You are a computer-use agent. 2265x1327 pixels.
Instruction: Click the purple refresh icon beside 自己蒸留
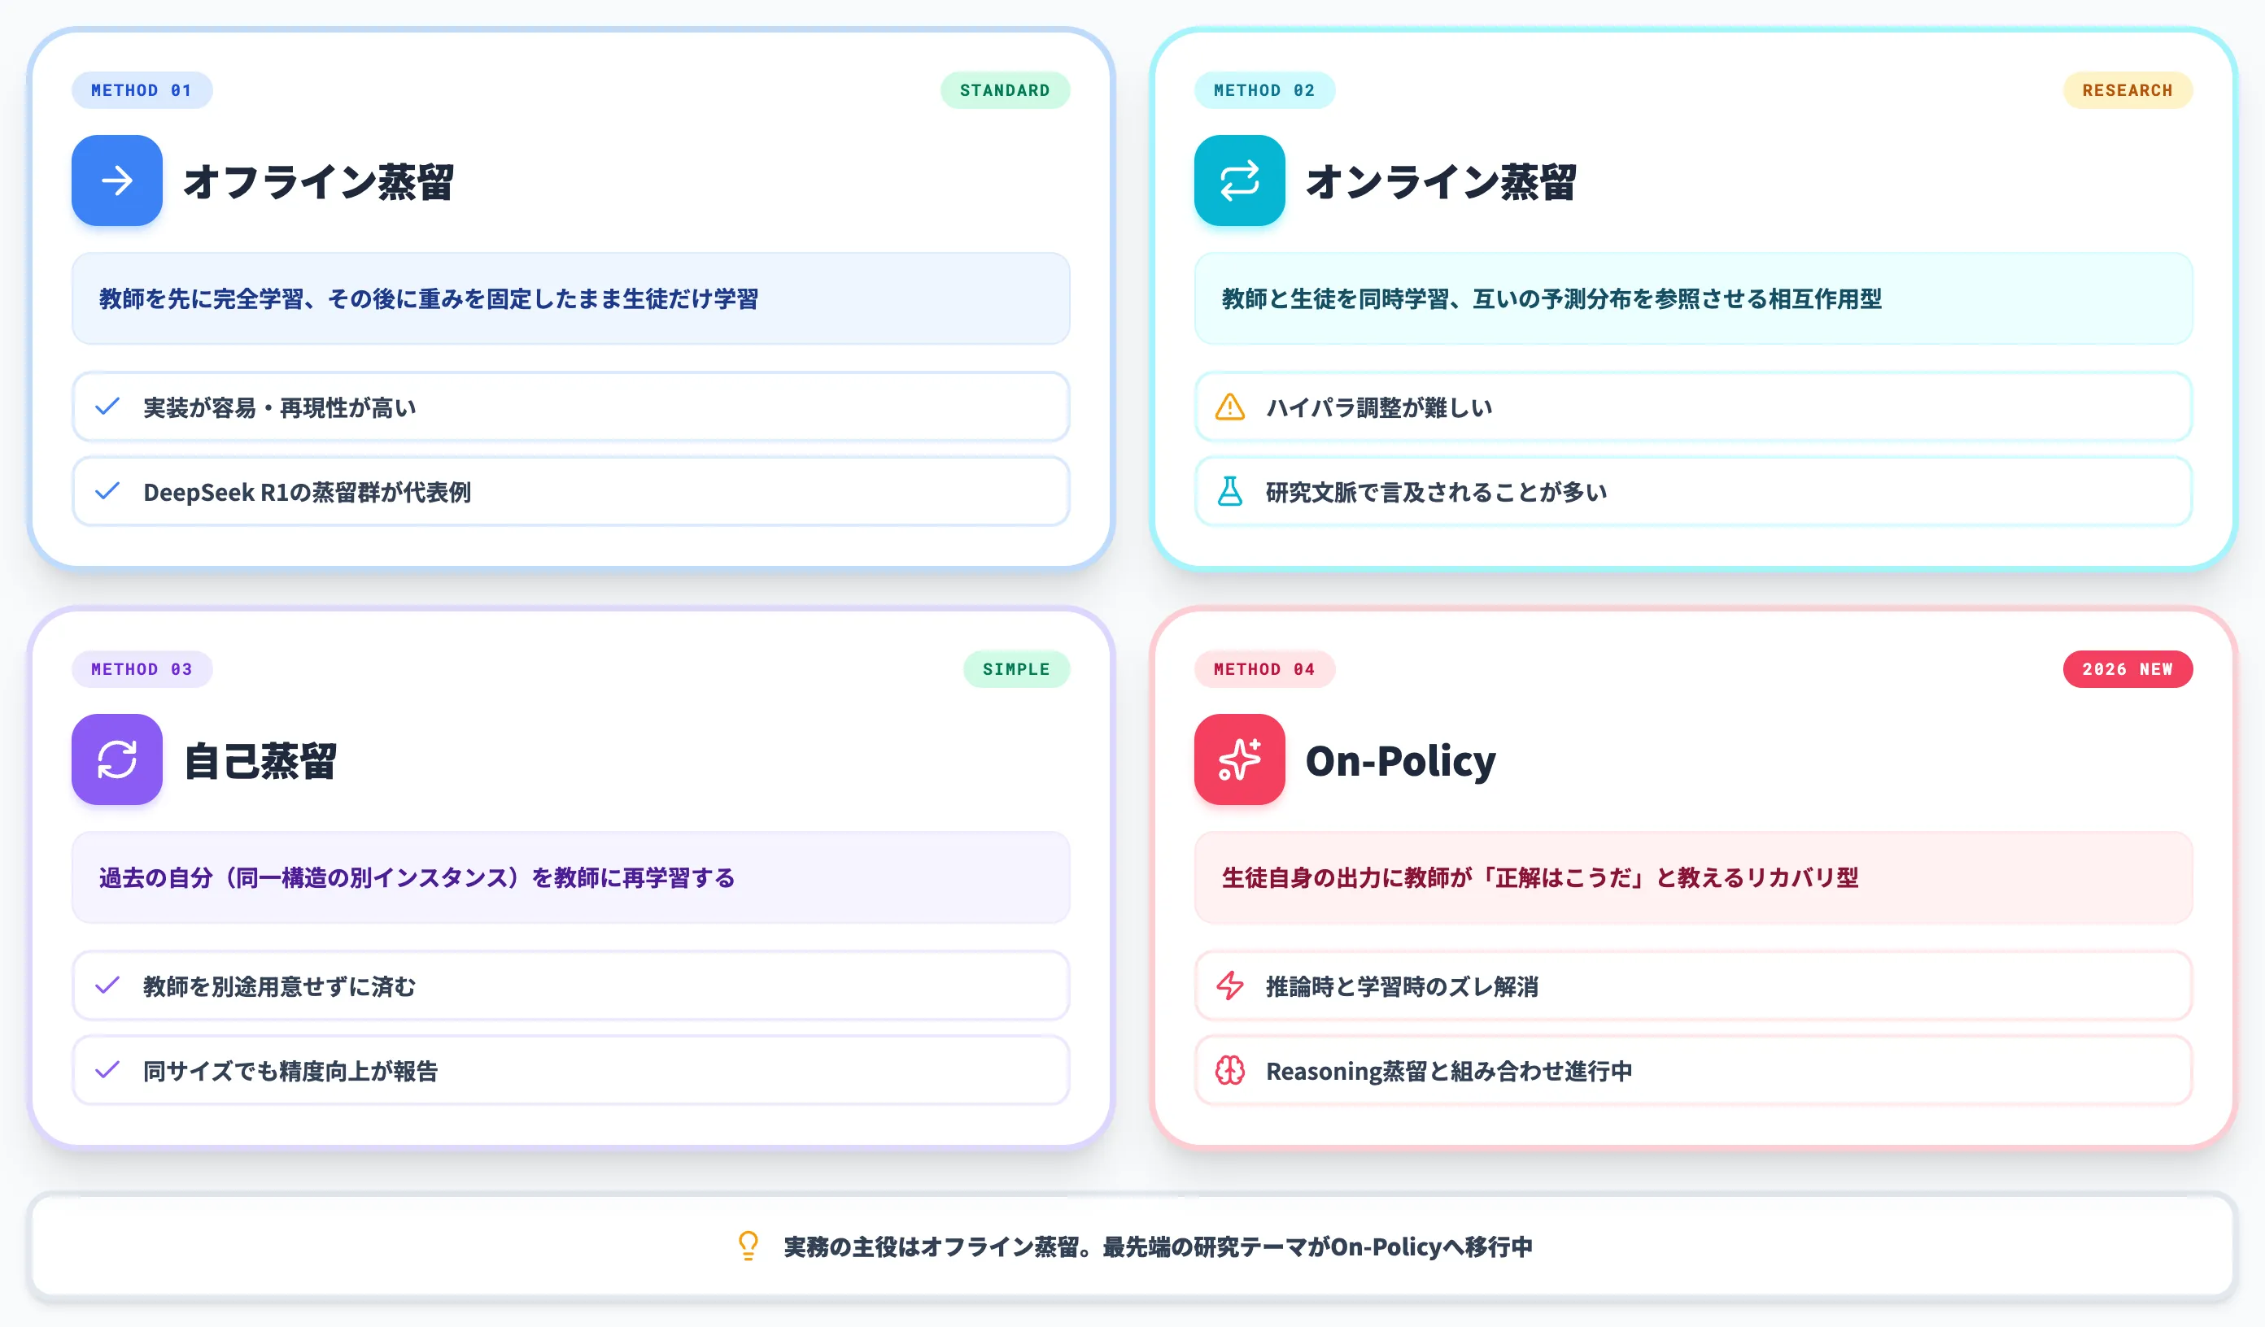[117, 759]
